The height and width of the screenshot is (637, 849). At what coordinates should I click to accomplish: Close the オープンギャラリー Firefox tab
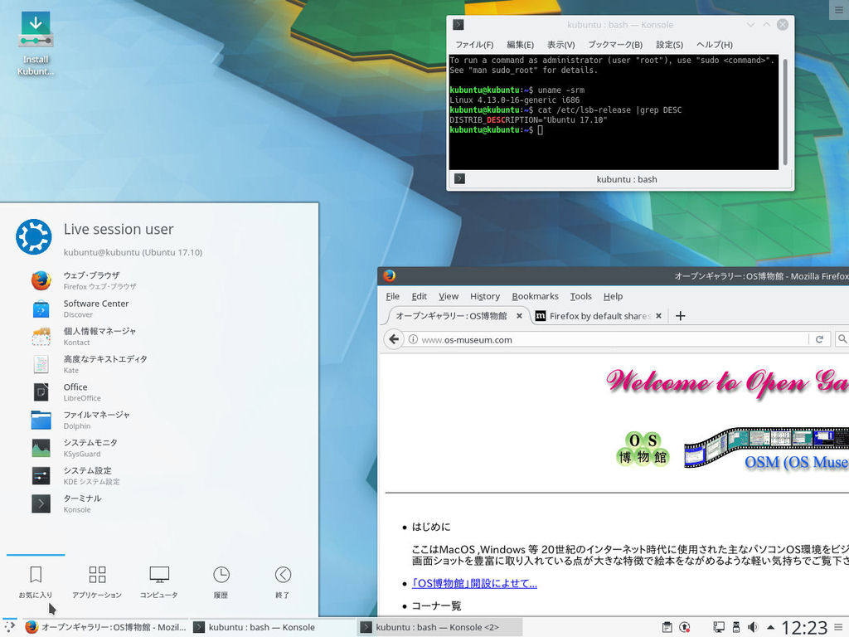tap(519, 316)
